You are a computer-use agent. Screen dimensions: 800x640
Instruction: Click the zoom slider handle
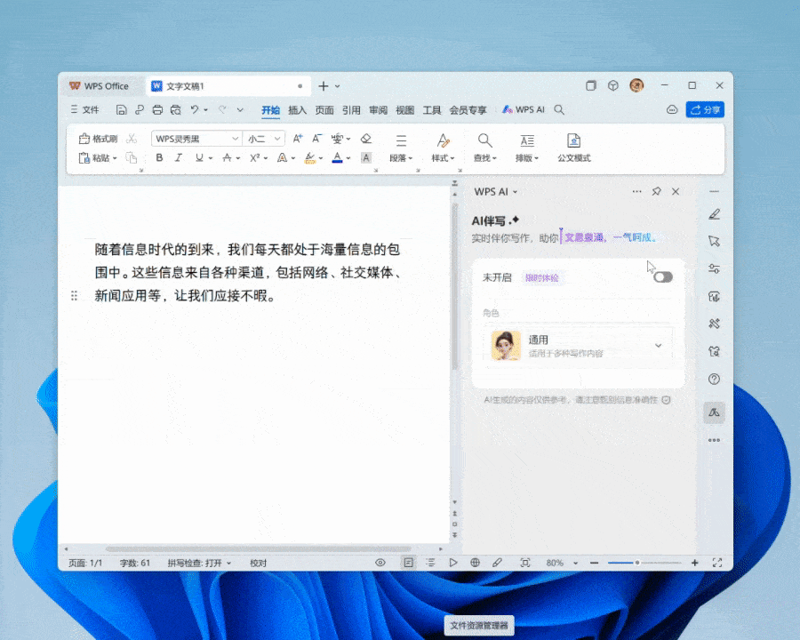click(636, 563)
